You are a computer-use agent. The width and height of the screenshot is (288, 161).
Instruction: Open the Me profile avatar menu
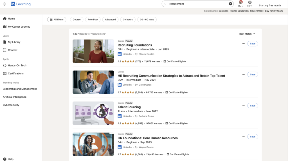pos(241,4)
